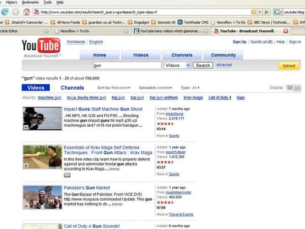Expand (more) in Krav Maga description
The height and width of the screenshot is (229, 305).
pos(114,169)
